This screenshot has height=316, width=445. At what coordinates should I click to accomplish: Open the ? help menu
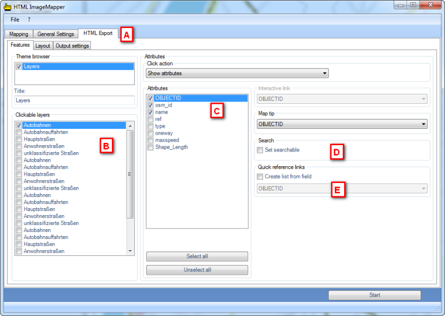pyautogui.click(x=29, y=19)
